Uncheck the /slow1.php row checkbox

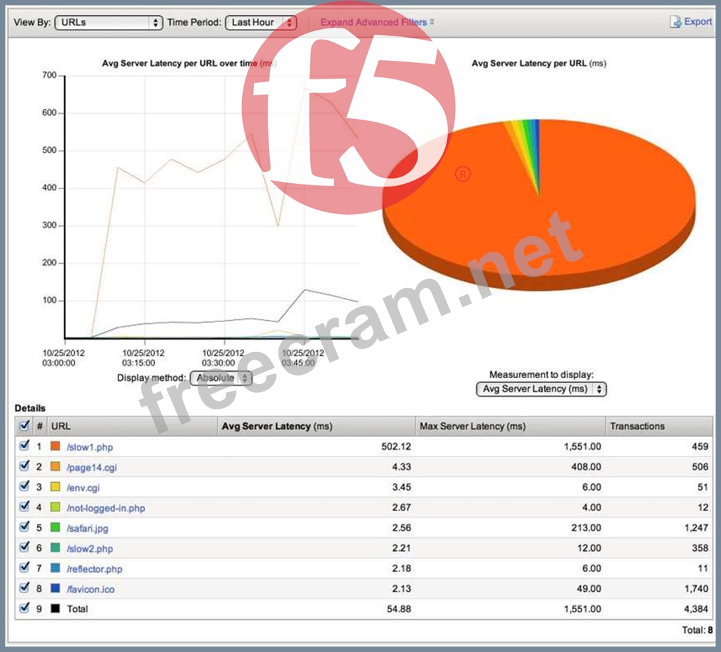coord(24,446)
